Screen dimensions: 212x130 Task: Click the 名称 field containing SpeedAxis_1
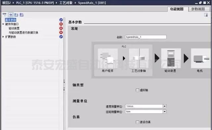[x=146, y=37]
